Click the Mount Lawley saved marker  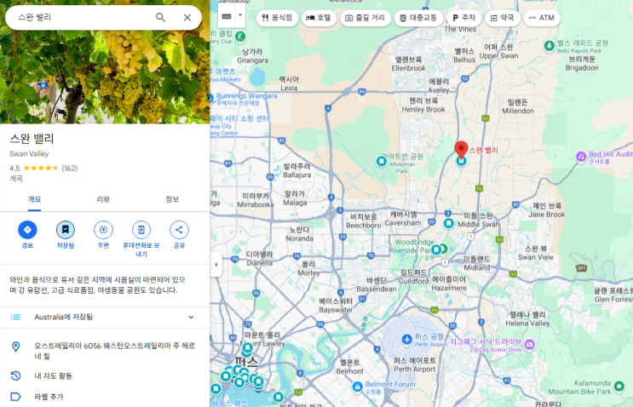[247, 347]
